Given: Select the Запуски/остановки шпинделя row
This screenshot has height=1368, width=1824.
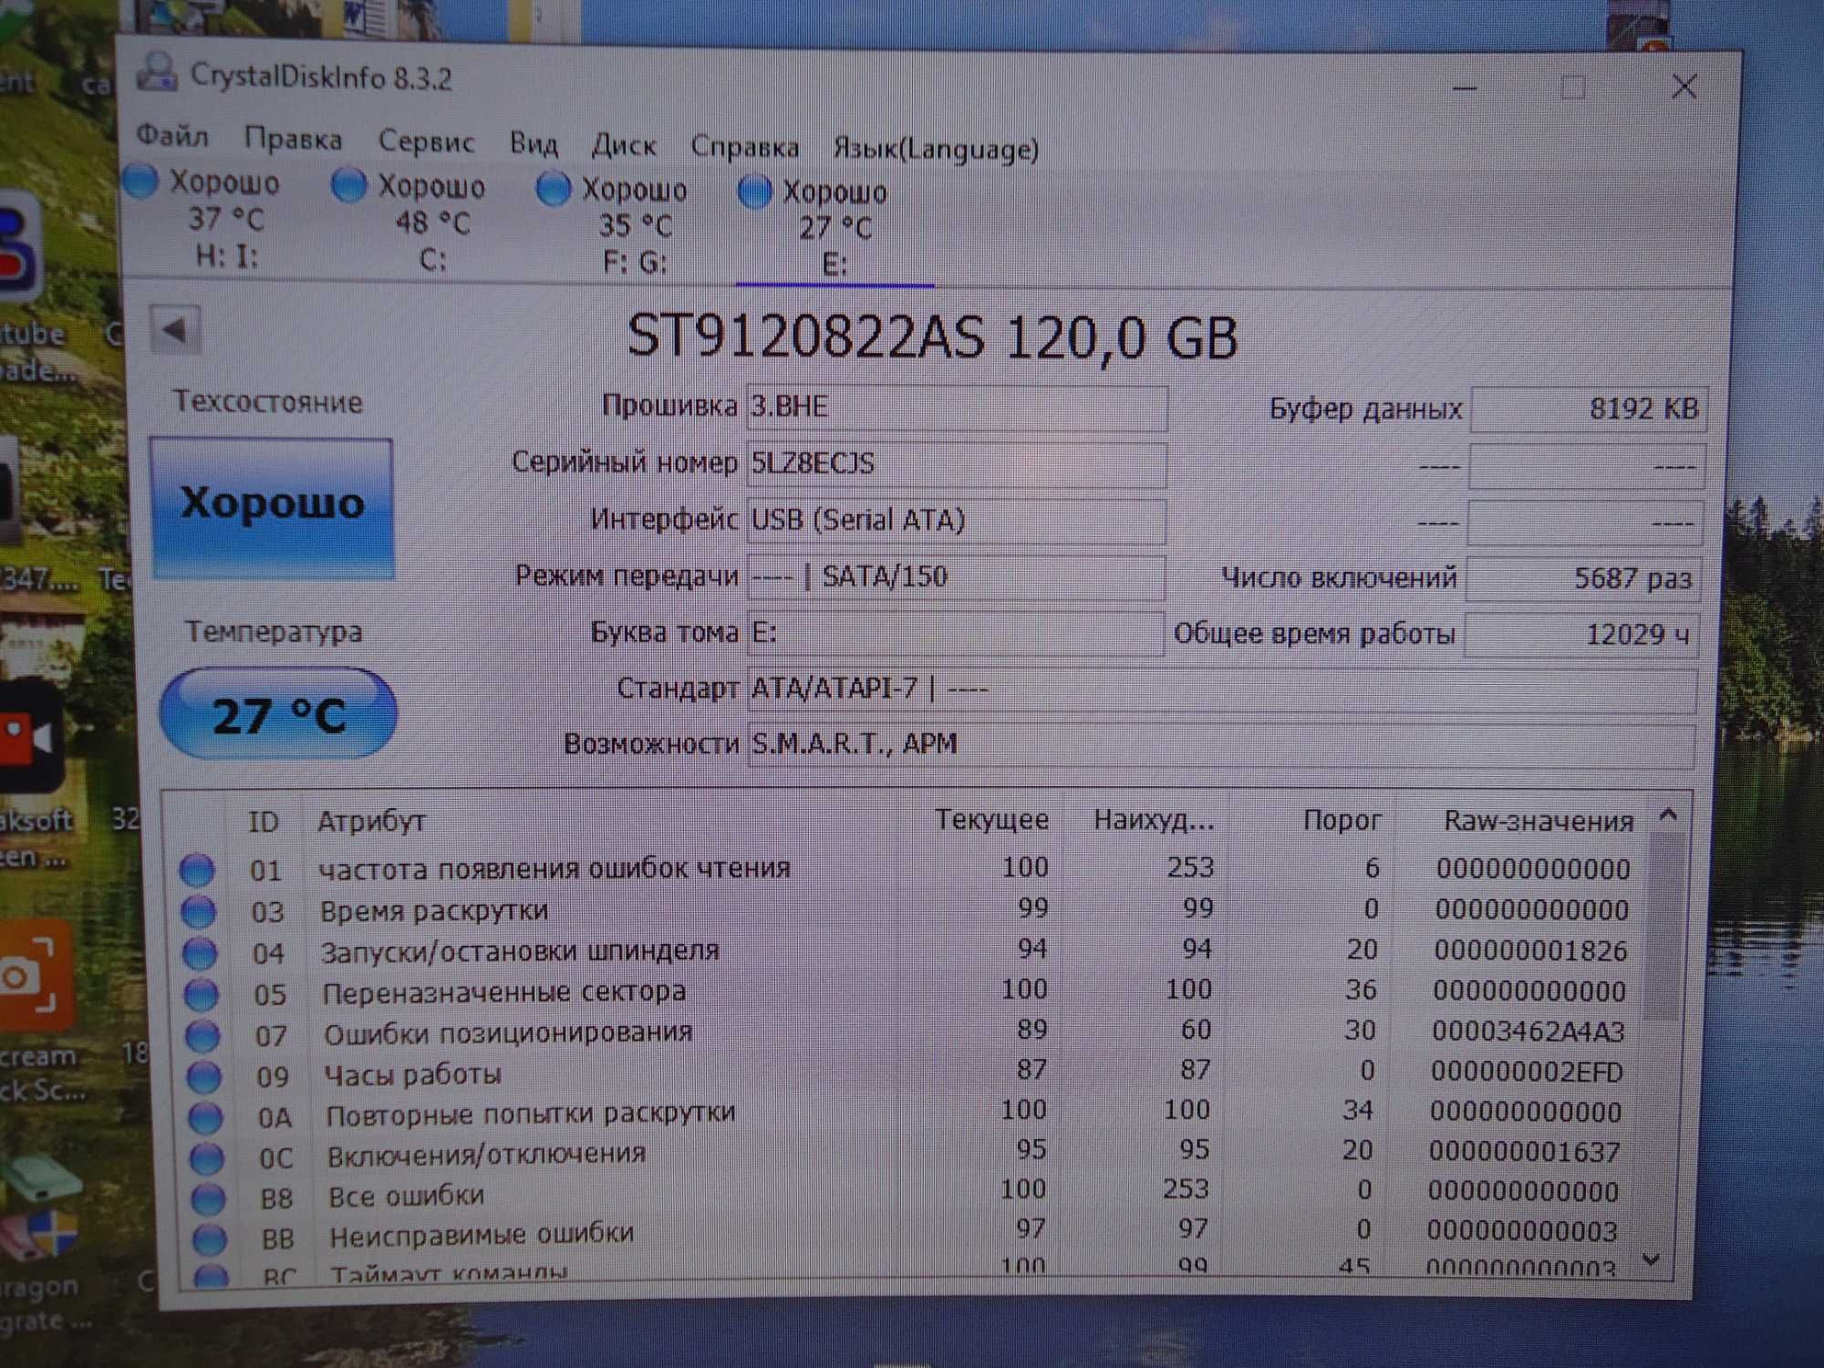Looking at the screenshot, I should (907, 950).
